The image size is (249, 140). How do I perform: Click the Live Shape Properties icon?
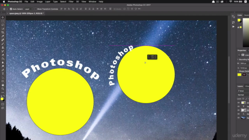239,55
